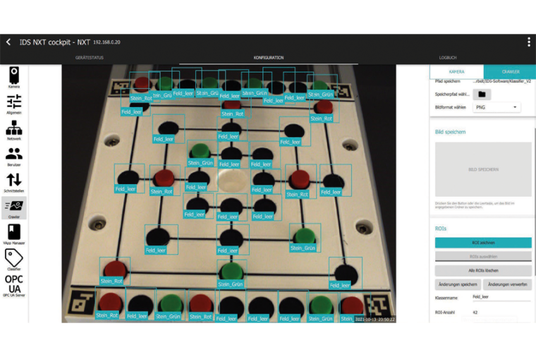
Task: Go back using the top-left arrow
Action: 8,42
